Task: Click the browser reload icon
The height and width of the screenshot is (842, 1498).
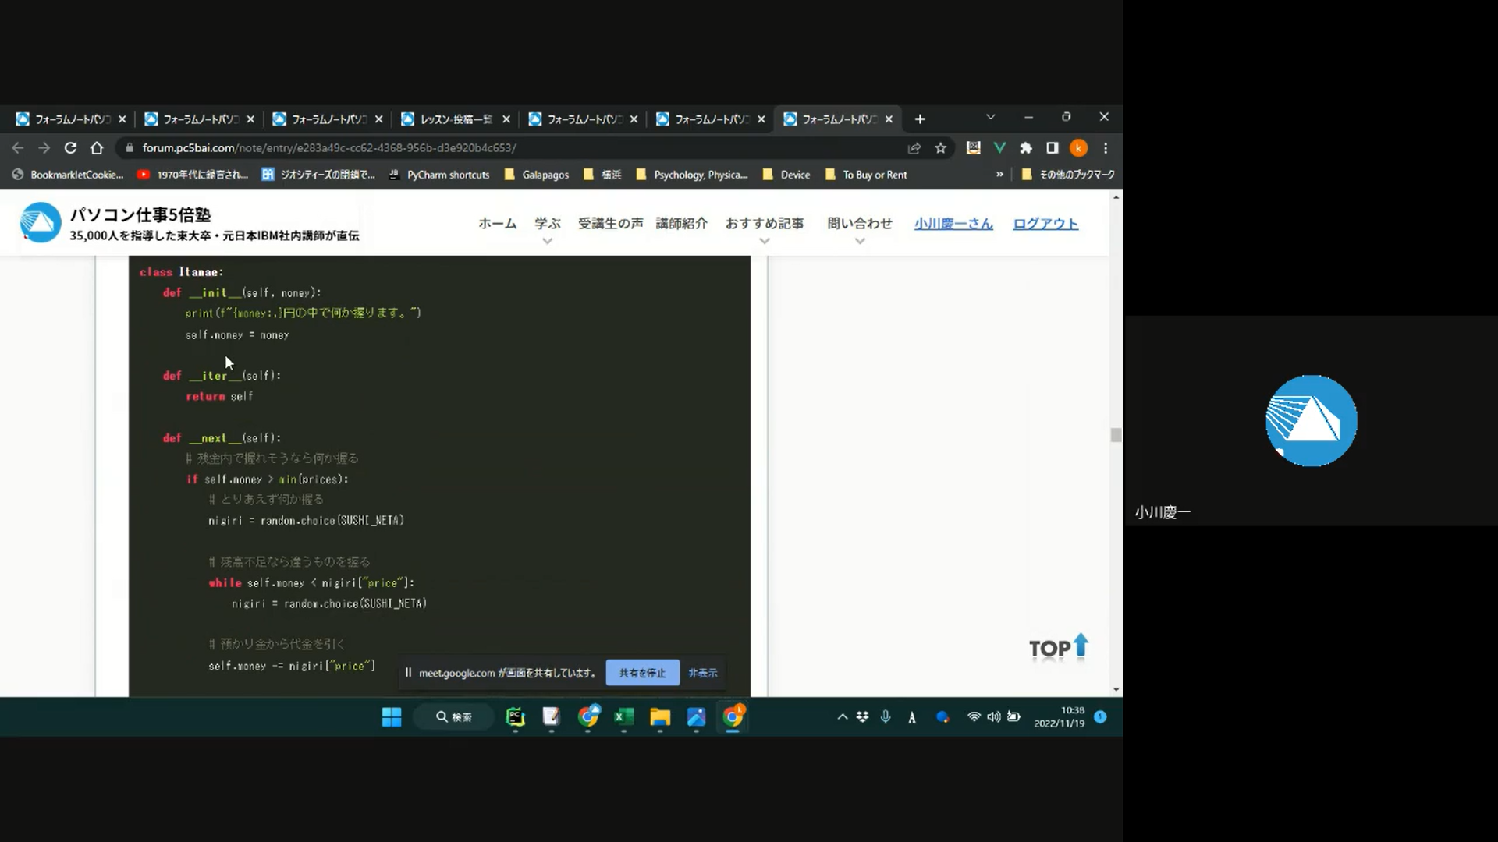Action: click(x=70, y=148)
